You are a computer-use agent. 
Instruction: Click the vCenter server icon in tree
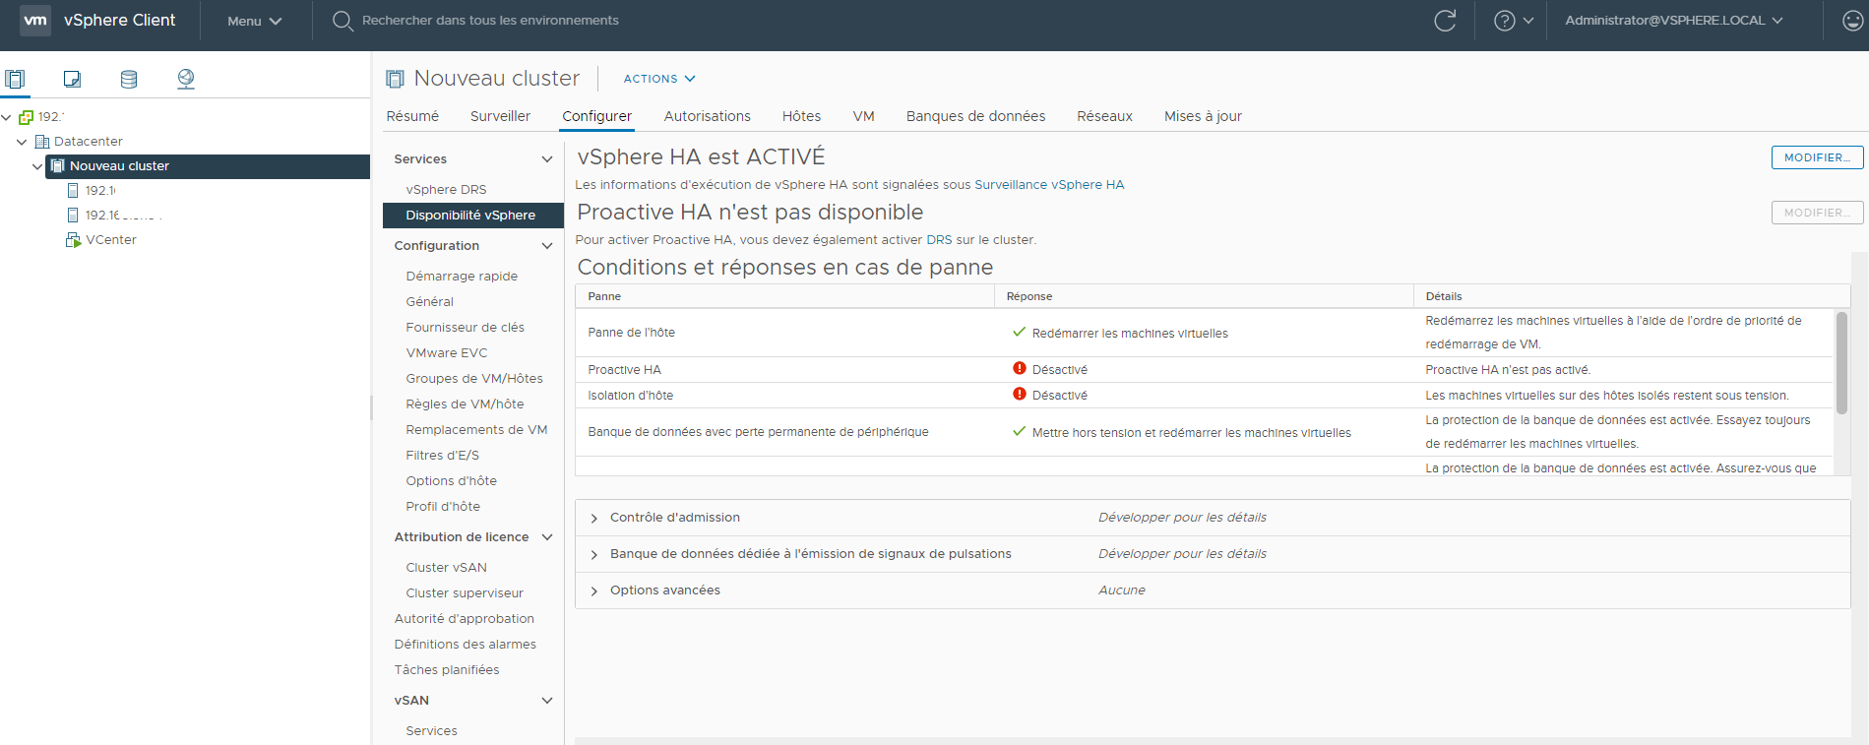point(27,117)
